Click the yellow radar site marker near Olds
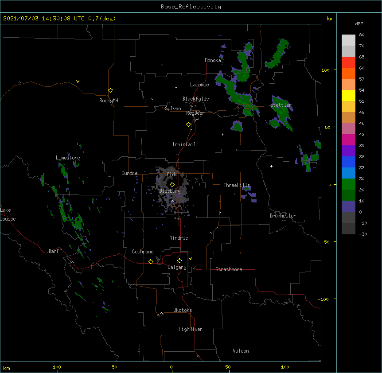Viewport: 382px width, 373px height. [x=172, y=185]
